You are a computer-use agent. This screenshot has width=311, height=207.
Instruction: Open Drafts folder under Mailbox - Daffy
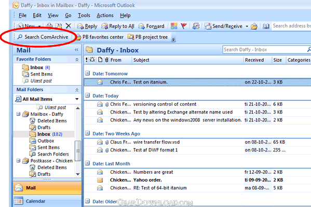[40, 128]
